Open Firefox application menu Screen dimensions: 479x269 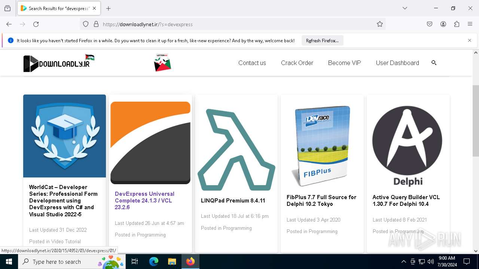[x=470, y=24]
